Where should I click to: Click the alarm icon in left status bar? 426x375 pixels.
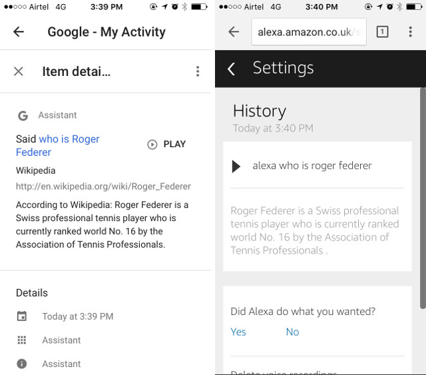[x=174, y=7]
